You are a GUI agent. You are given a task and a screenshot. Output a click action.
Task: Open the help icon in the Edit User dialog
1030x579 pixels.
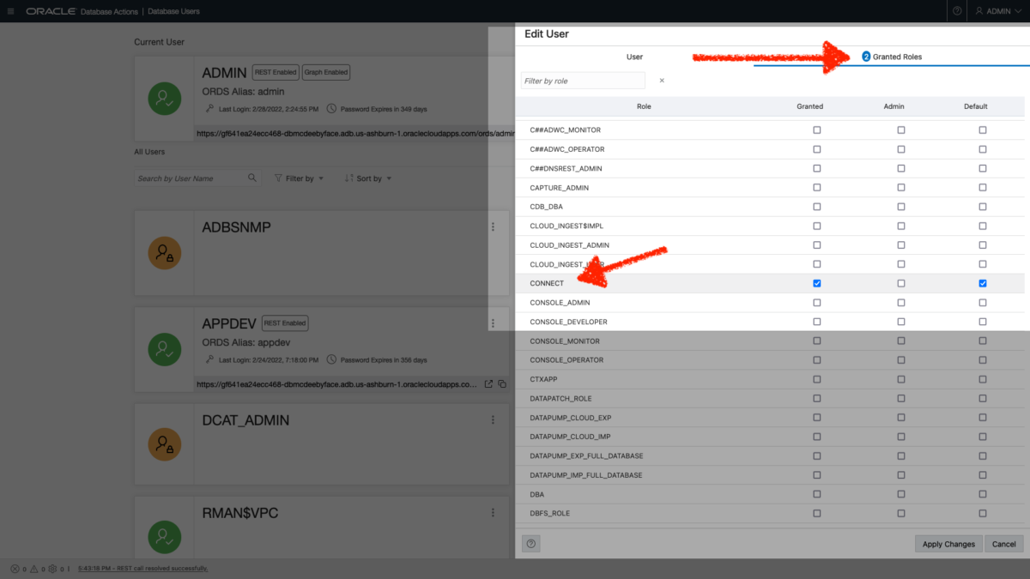coord(530,543)
